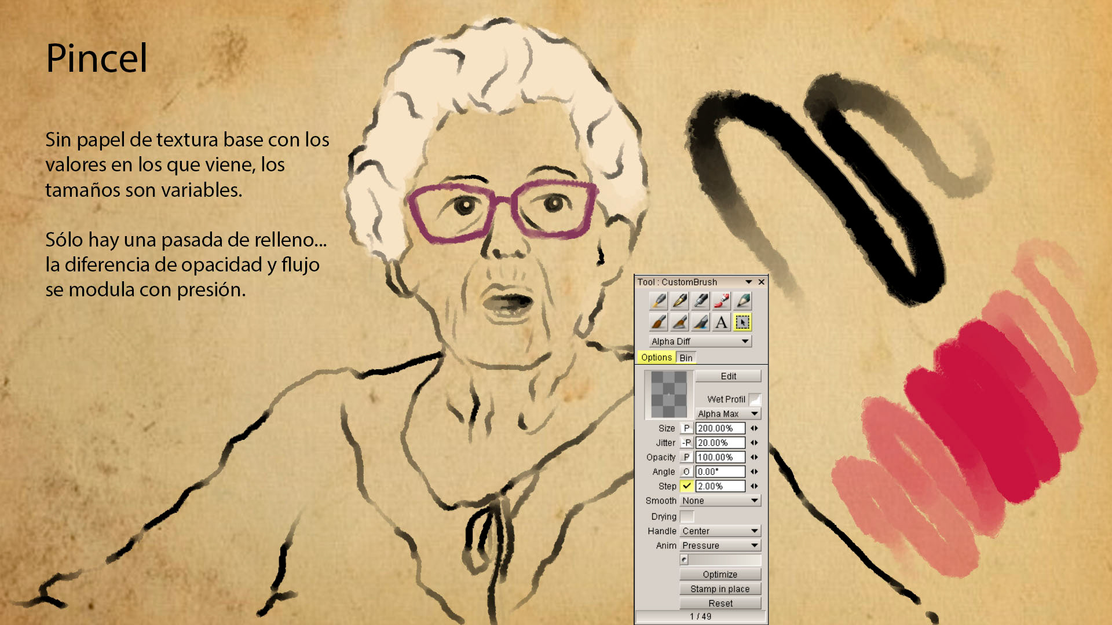
Task: Click the Step value field 2.00%
Action: pyautogui.click(x=720, y=486)
